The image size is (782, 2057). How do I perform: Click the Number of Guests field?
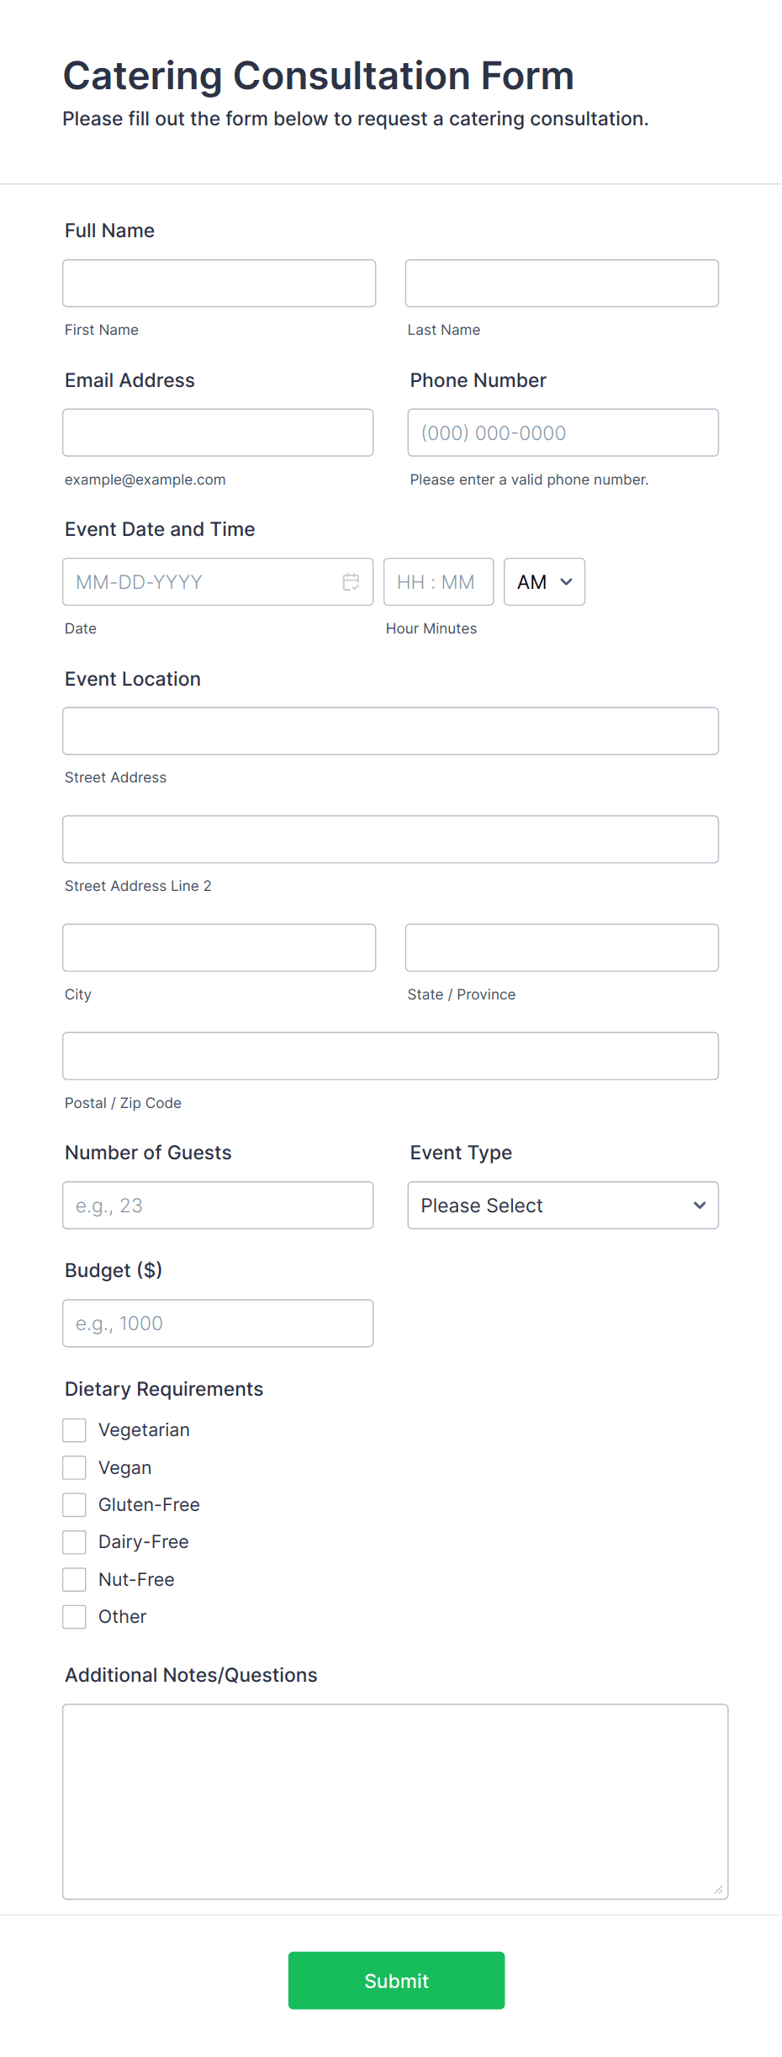(x=219, y=1205)
